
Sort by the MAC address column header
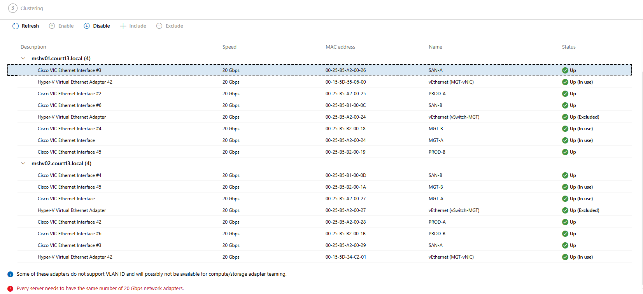(x=340, y=47)
